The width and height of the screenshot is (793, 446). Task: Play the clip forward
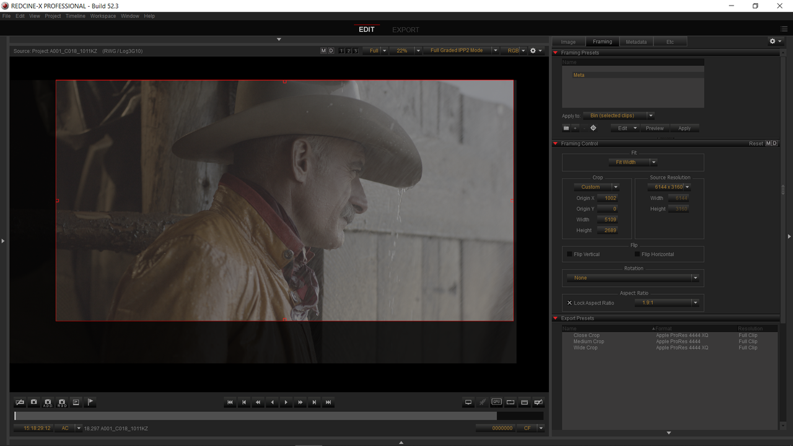coord(286,402)
